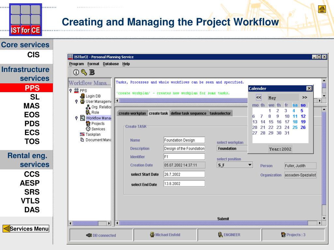Click the Projects house icon in the tree
This screenshot has height=250, width=334.
click(x=88, y=123)
